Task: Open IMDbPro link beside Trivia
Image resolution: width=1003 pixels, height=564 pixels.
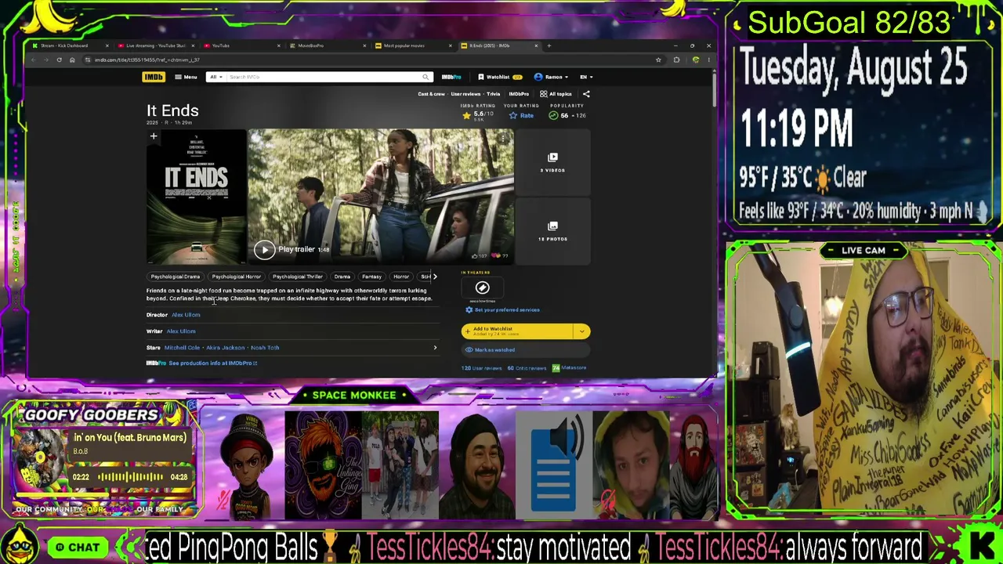Action: point(519,94)
